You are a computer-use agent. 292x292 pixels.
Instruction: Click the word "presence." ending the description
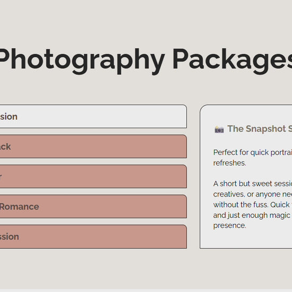click(229, 226)
